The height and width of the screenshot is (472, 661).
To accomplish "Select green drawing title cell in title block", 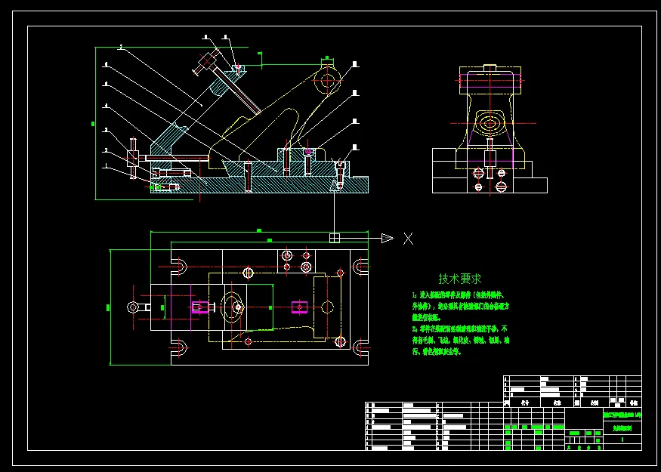I will pyautogui.click(x=622, y=415).
